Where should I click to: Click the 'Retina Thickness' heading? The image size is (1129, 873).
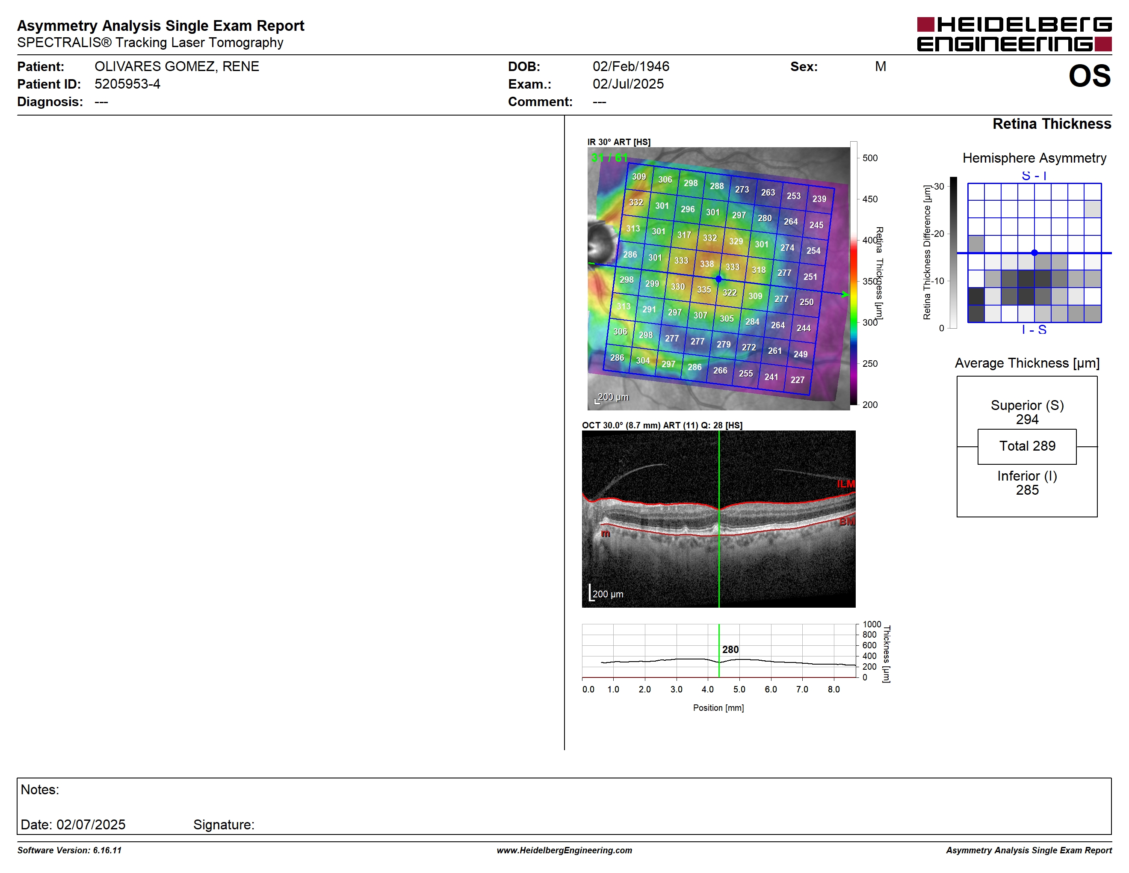(1052, 124)
